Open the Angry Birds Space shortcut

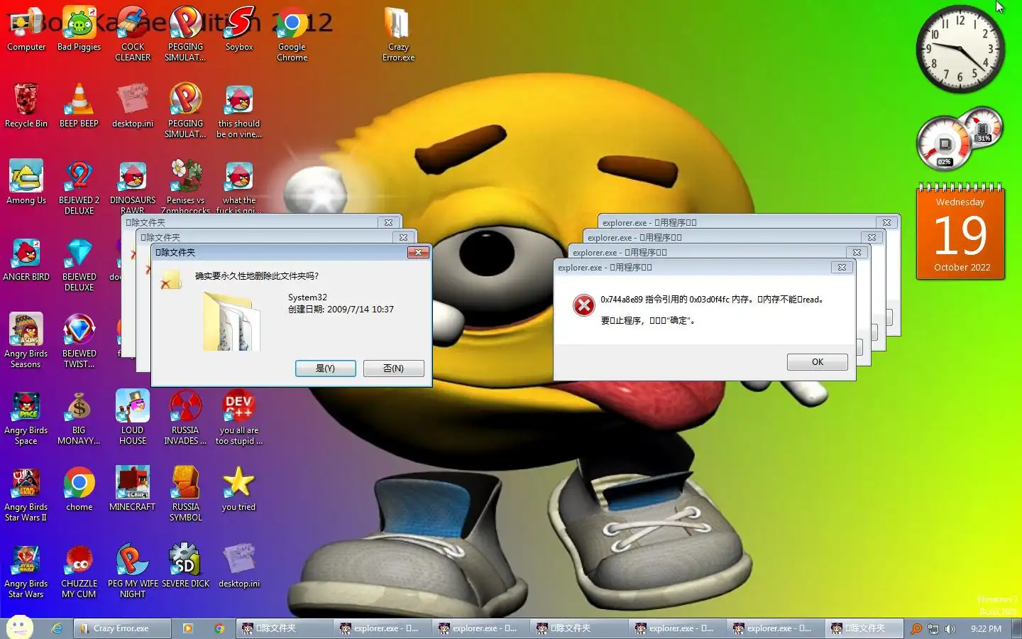[26, 418]
